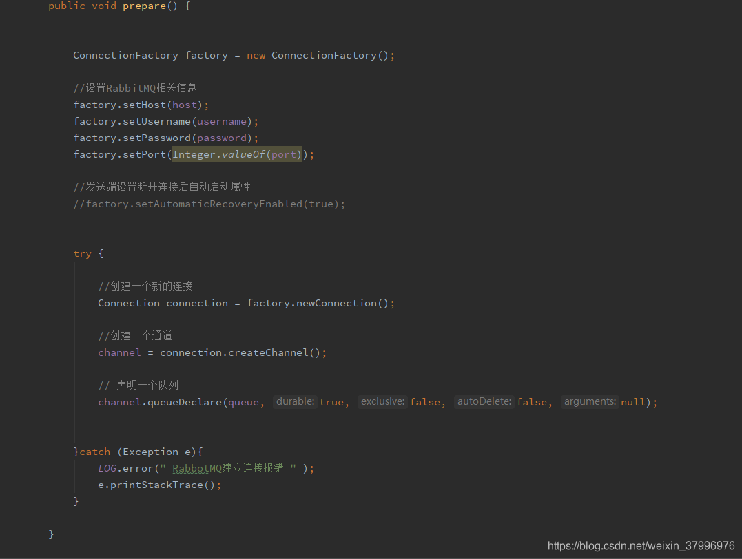Click connection.createChannel() call
742x559 pixels.
click(x=240, y=352)
